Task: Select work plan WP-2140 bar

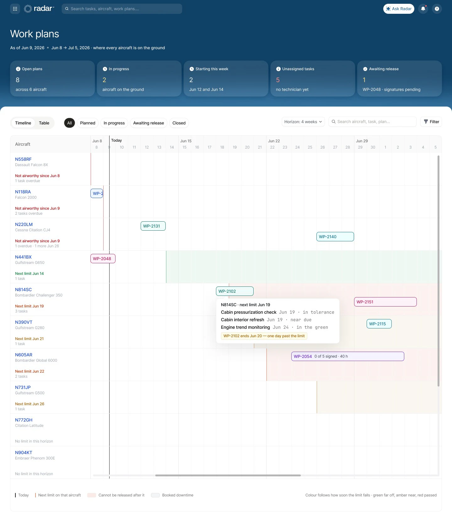Action: tap(335, 237)
